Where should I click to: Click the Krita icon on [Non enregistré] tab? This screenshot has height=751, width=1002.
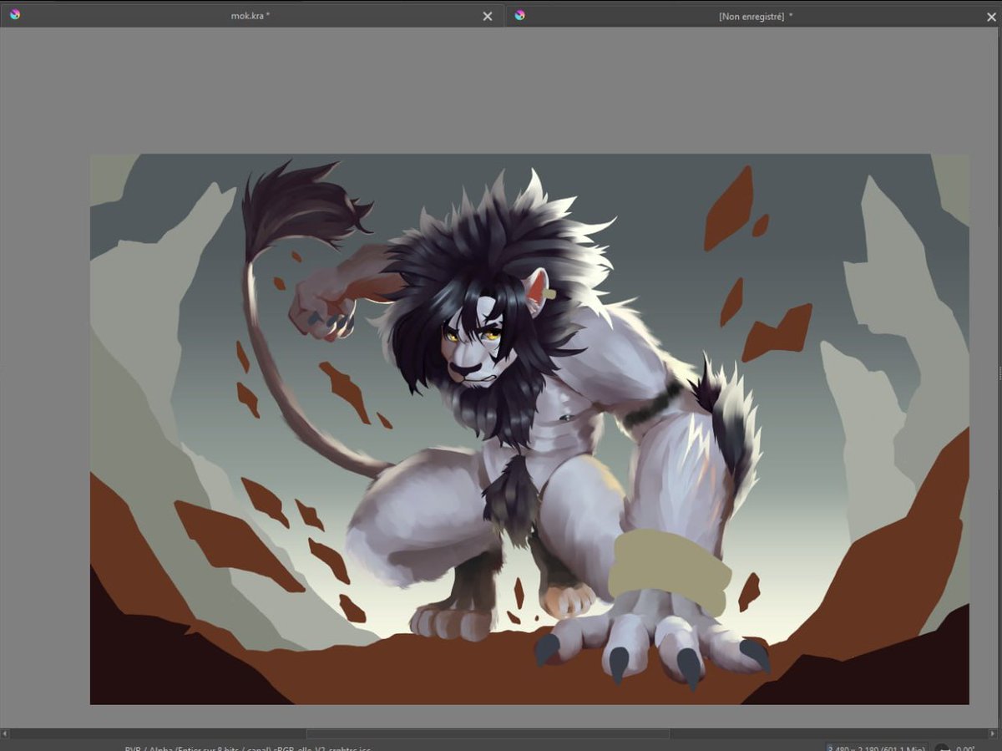coord(519,14)
